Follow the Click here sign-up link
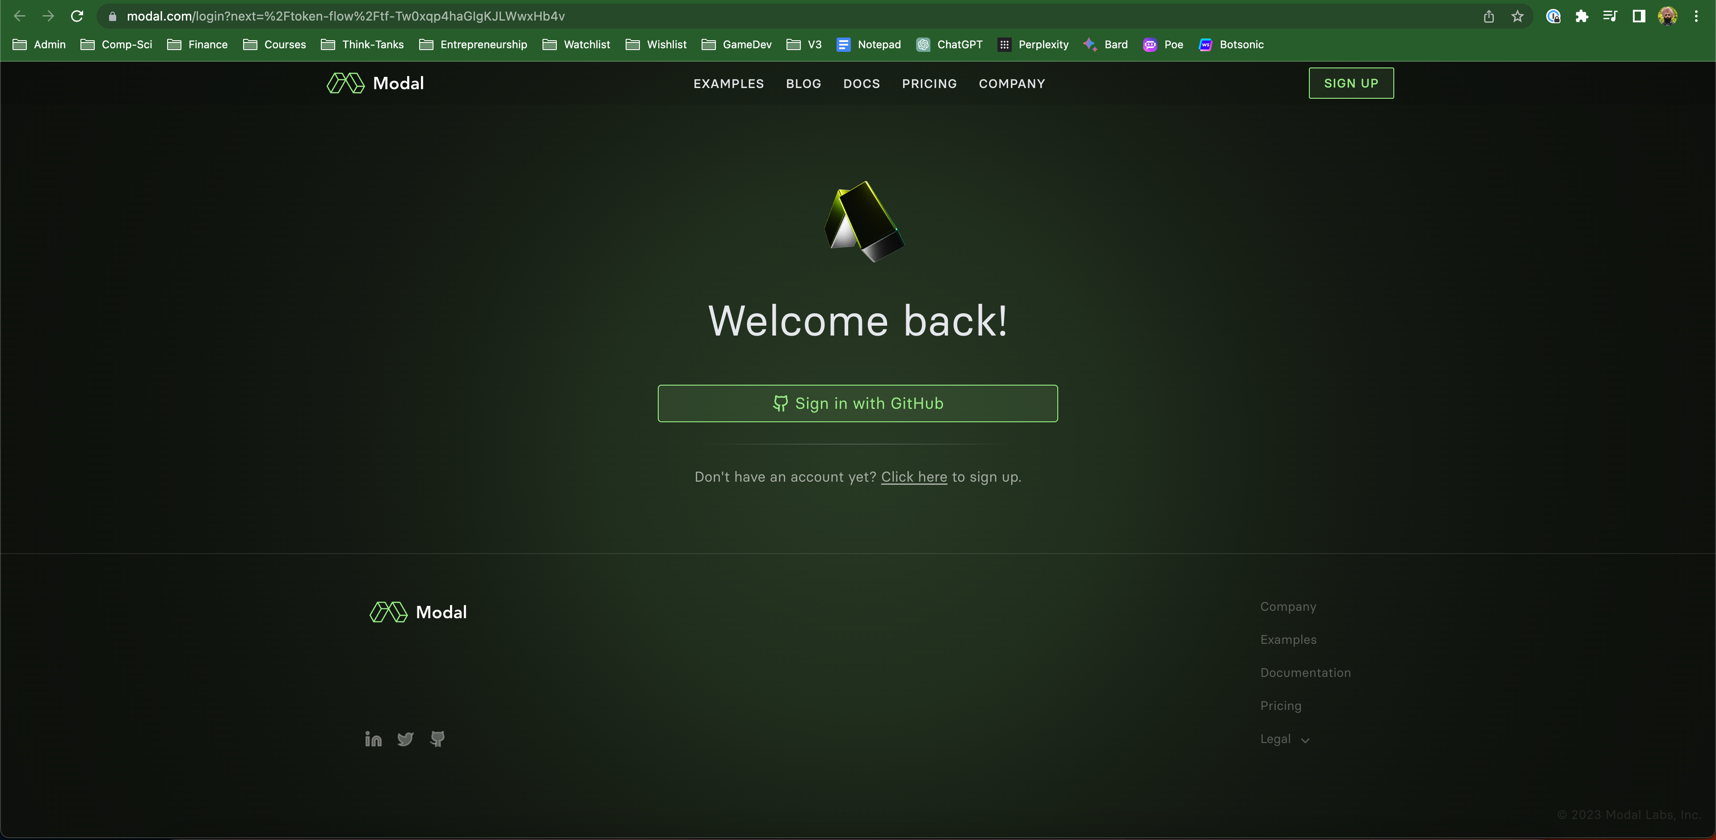 [x=913, y=477]
